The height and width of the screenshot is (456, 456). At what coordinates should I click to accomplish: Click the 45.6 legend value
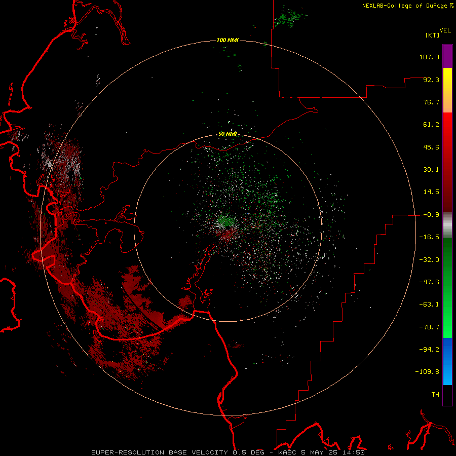431,147
